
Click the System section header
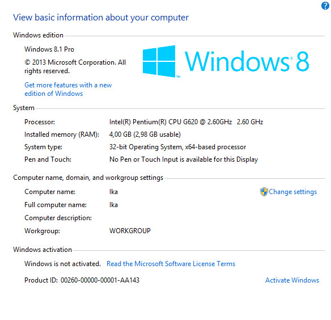click(24, 108)
